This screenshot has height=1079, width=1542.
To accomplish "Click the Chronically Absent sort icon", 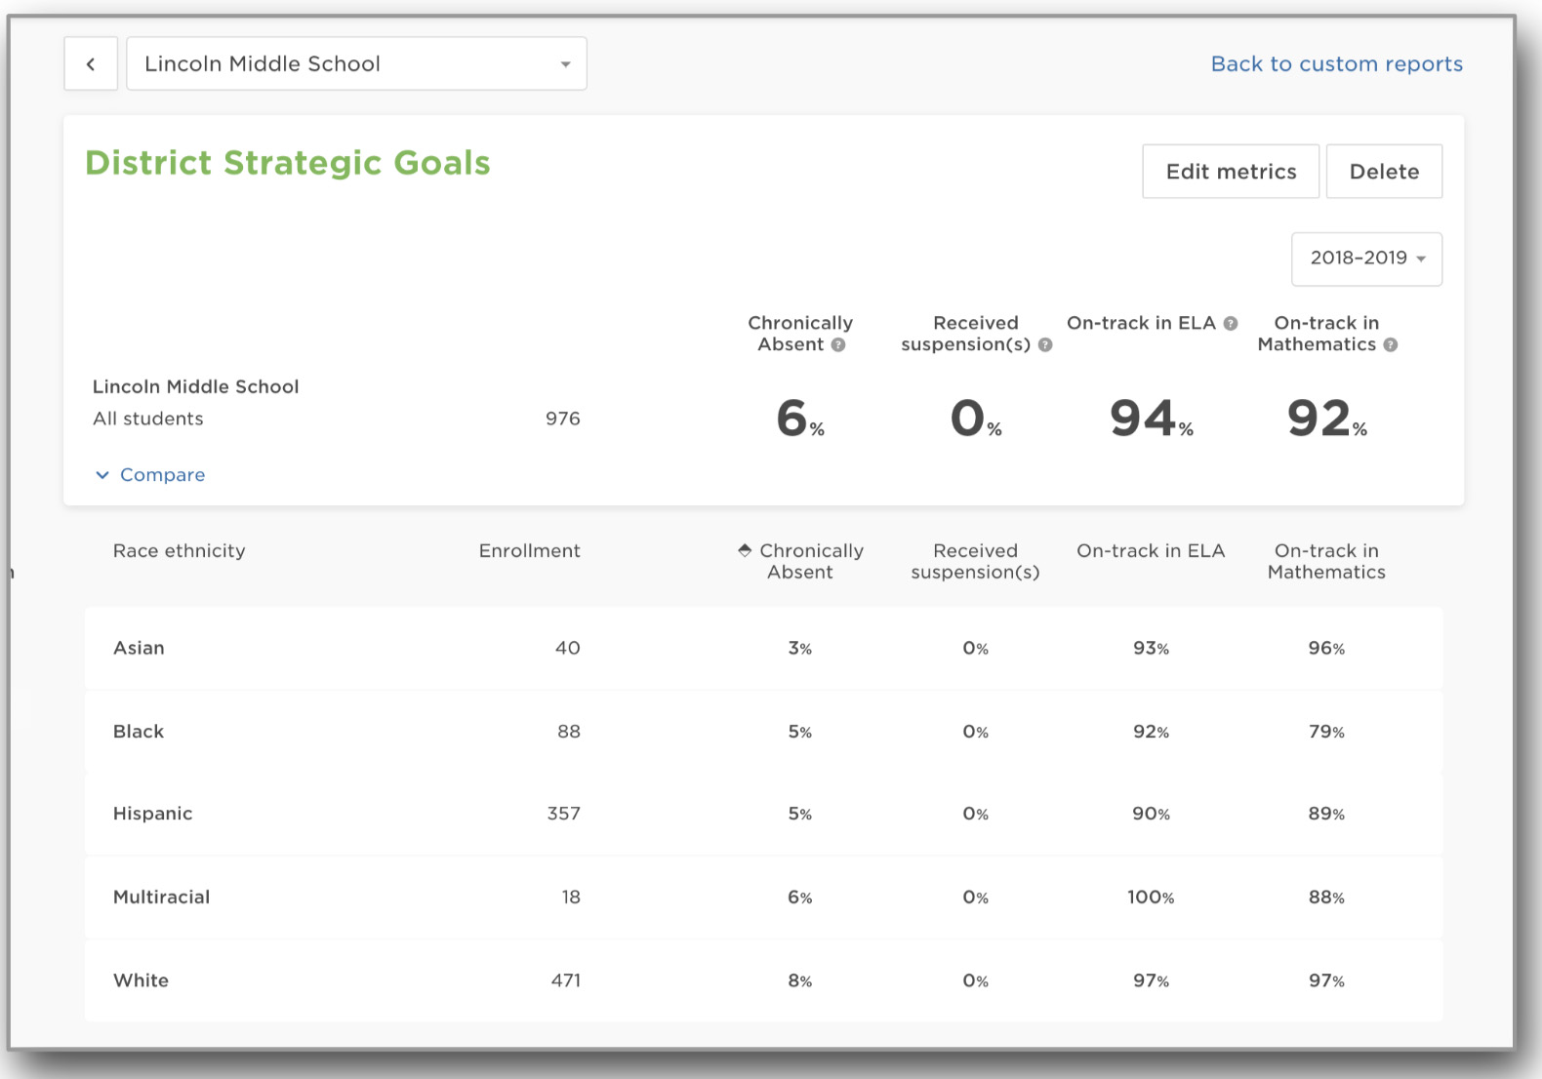I will pos(745,551).
